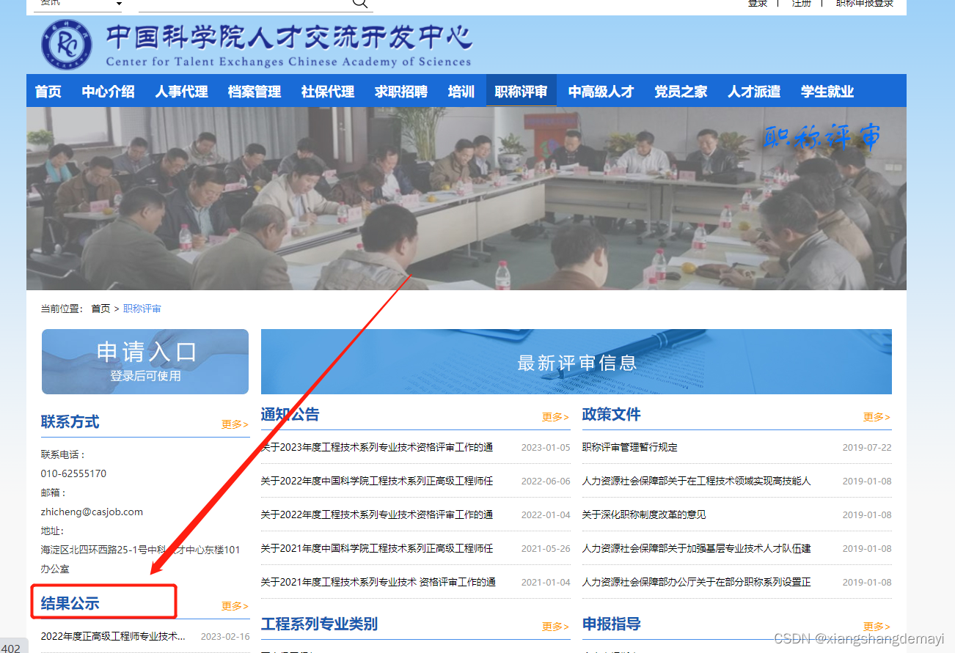Select 求职招聘 from the navigation
This screenshot has width=955, height=653.
point(401,92)
